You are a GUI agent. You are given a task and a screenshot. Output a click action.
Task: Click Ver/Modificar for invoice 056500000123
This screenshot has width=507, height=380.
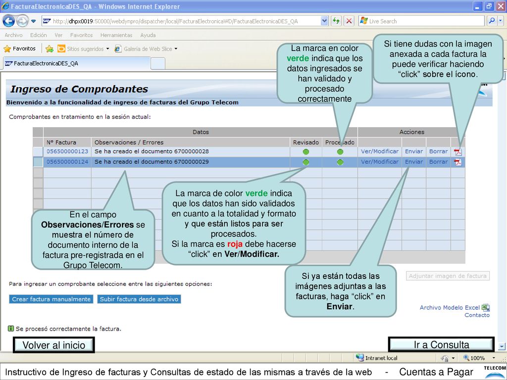[380, 151]
